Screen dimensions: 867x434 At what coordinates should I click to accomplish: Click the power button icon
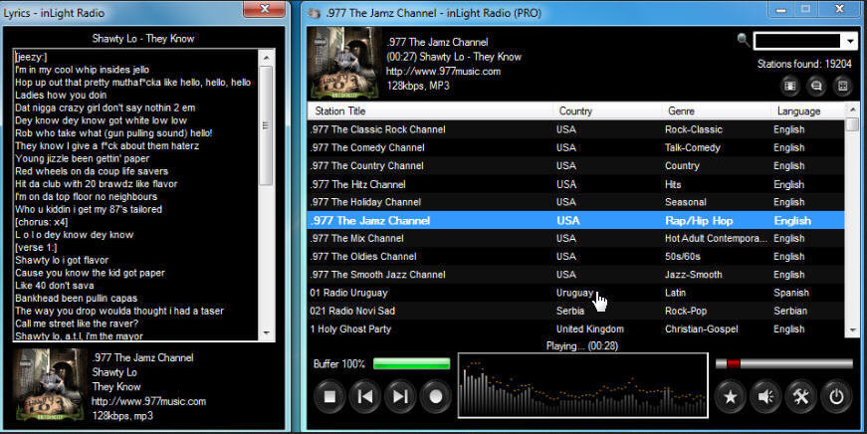point(836,397)
